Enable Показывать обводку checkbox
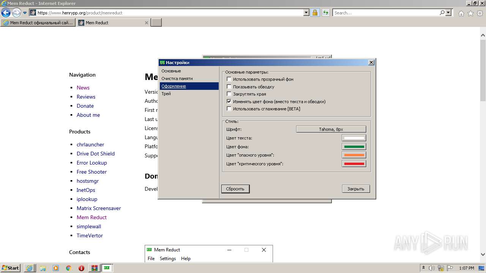The image size is (486, 273). (x=229, y=86)
